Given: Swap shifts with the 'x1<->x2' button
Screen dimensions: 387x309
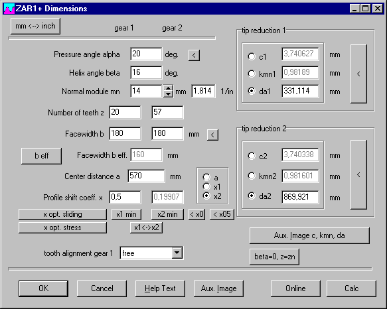Looking at the screenshot, I should click(146, 227).
